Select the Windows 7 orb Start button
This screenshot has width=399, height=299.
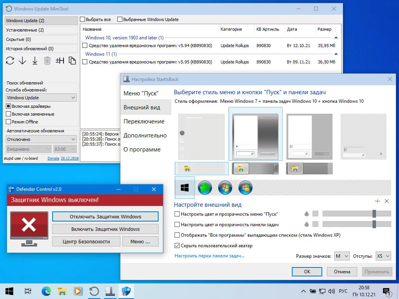(x=225, y=188)
